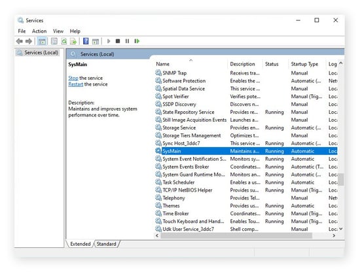This screenshot has height=274, width=360.
Task: Click the Export List toolbar icon
Action: coord(73,41)
